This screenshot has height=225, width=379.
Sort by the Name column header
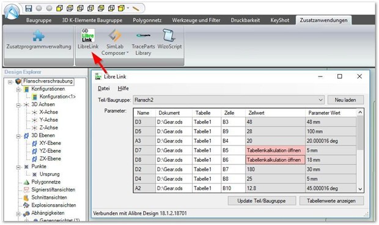click(x=144, y=113)
